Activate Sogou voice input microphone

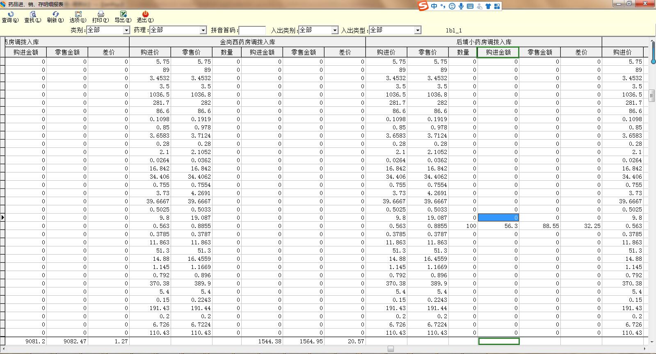click(461, 6)
